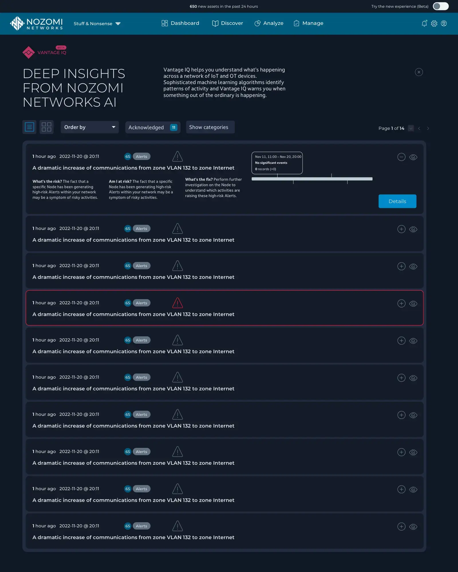Acknowledge the third insight via eye icon
458x572 pixels.
coord(413,266)
